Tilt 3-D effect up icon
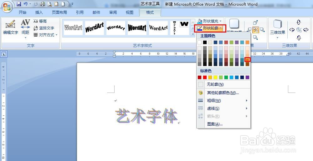The width and height of the screenshot is (313, 161). (x=299, y=22)
